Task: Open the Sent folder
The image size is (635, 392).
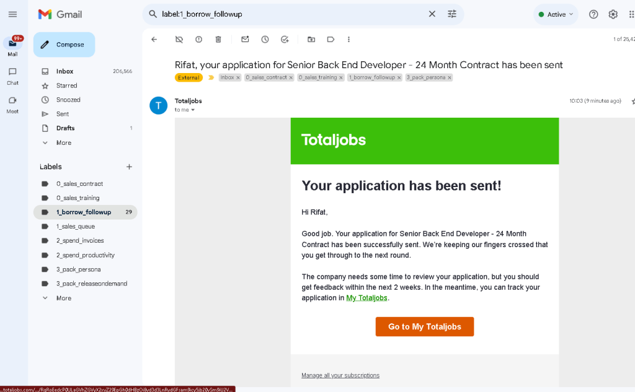Action: click(86, 114)
